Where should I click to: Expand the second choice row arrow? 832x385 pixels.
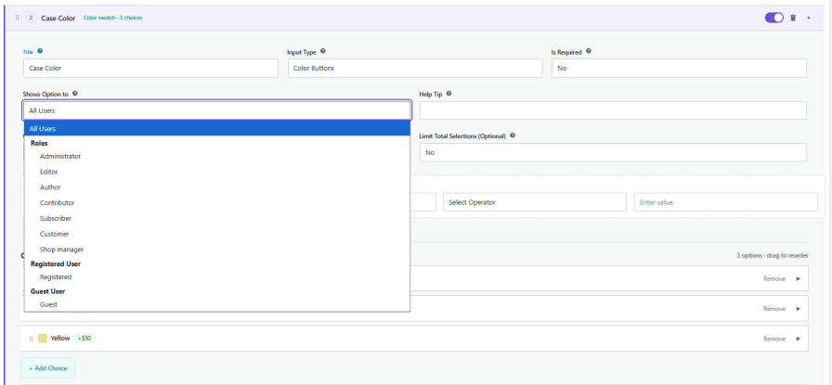798,309
